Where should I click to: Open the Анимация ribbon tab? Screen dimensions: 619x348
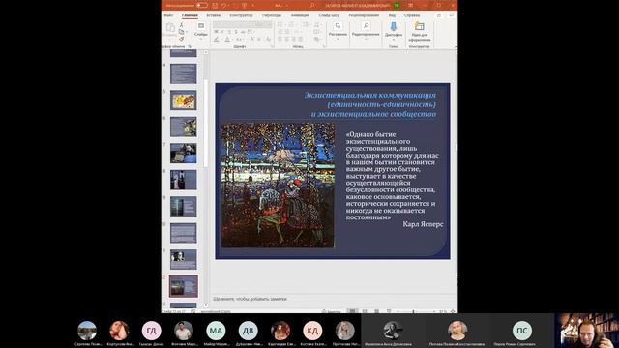[301, 15]
